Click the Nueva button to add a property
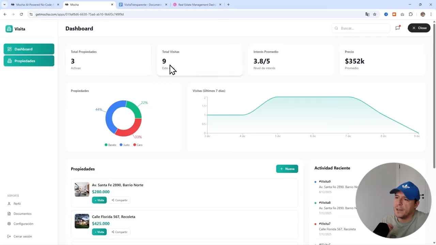 click(x=287, y=168)
